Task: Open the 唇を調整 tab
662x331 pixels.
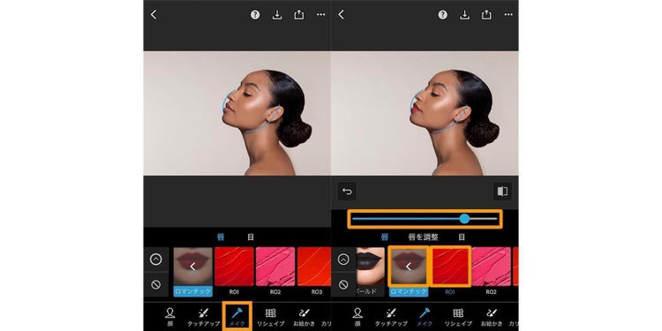Action: coord(423,237)
